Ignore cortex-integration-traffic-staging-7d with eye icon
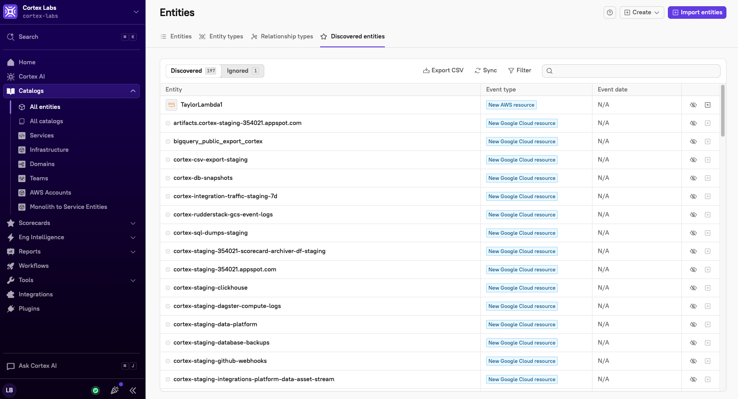Image resolution: width=738 pixels, height=399 pixels. pyautogui.click(x=693, y=196)
